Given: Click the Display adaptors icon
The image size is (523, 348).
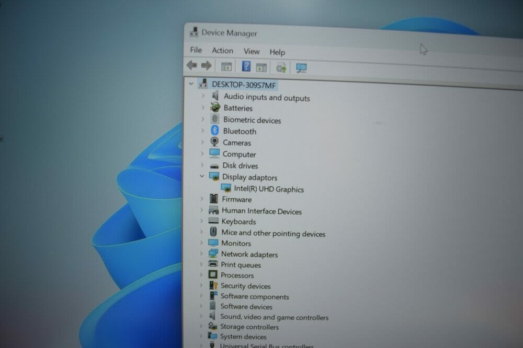Looking at the screenshot, I should click(x=214, y=176).
